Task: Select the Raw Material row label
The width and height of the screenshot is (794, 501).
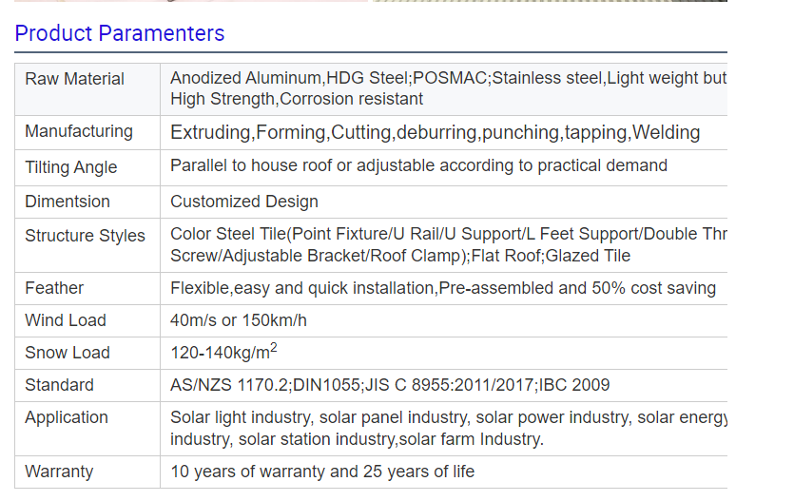Action: [75, 79]
